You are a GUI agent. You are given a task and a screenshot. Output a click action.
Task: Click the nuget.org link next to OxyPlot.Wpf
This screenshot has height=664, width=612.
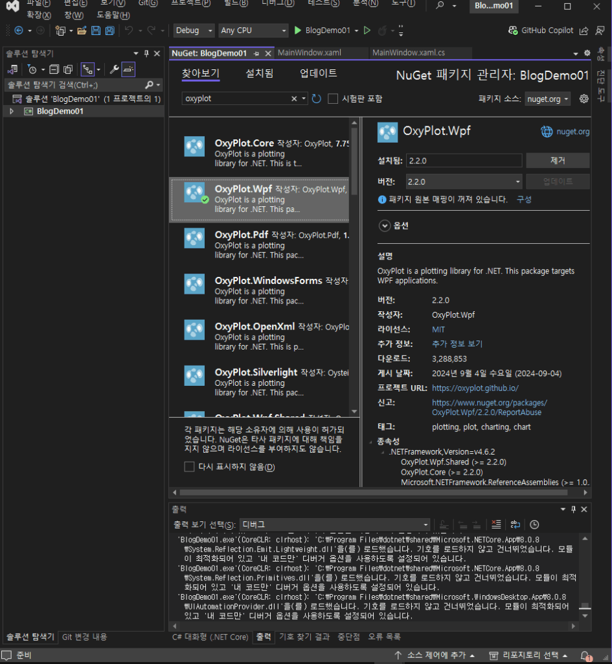pyautogui.click(x=572, y=131)
